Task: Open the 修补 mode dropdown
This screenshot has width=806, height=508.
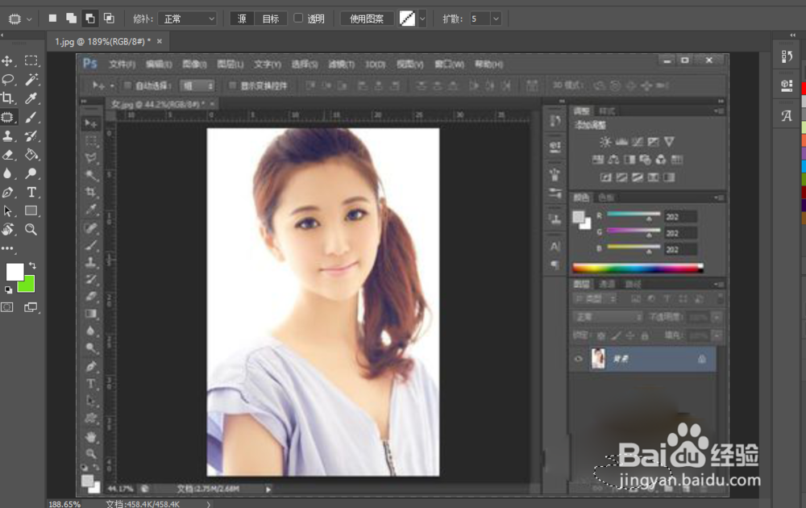Action: pos(187,18)
